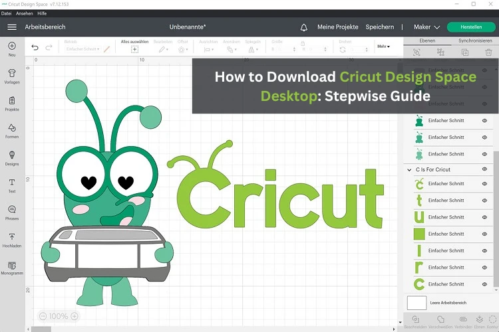The image size is (499, 332).
Task: Redo the last undone action
Action: point(49,48)
